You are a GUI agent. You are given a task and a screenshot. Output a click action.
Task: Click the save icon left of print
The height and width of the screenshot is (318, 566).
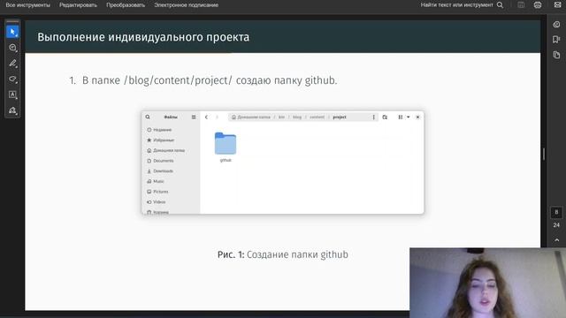521,5
